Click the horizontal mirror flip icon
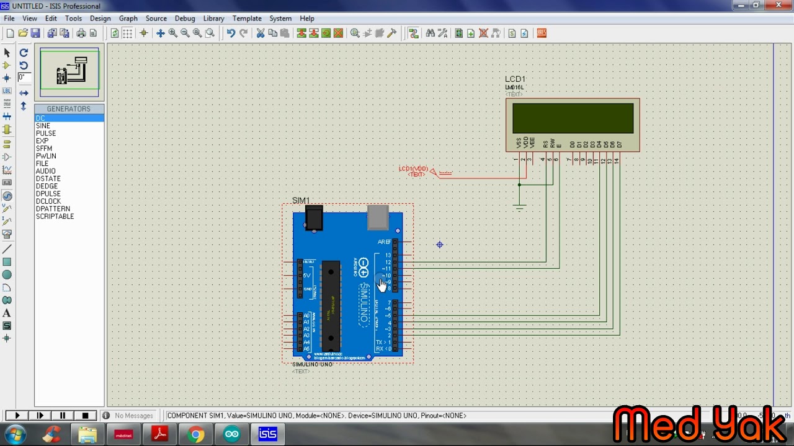 (x=24, y=93)
